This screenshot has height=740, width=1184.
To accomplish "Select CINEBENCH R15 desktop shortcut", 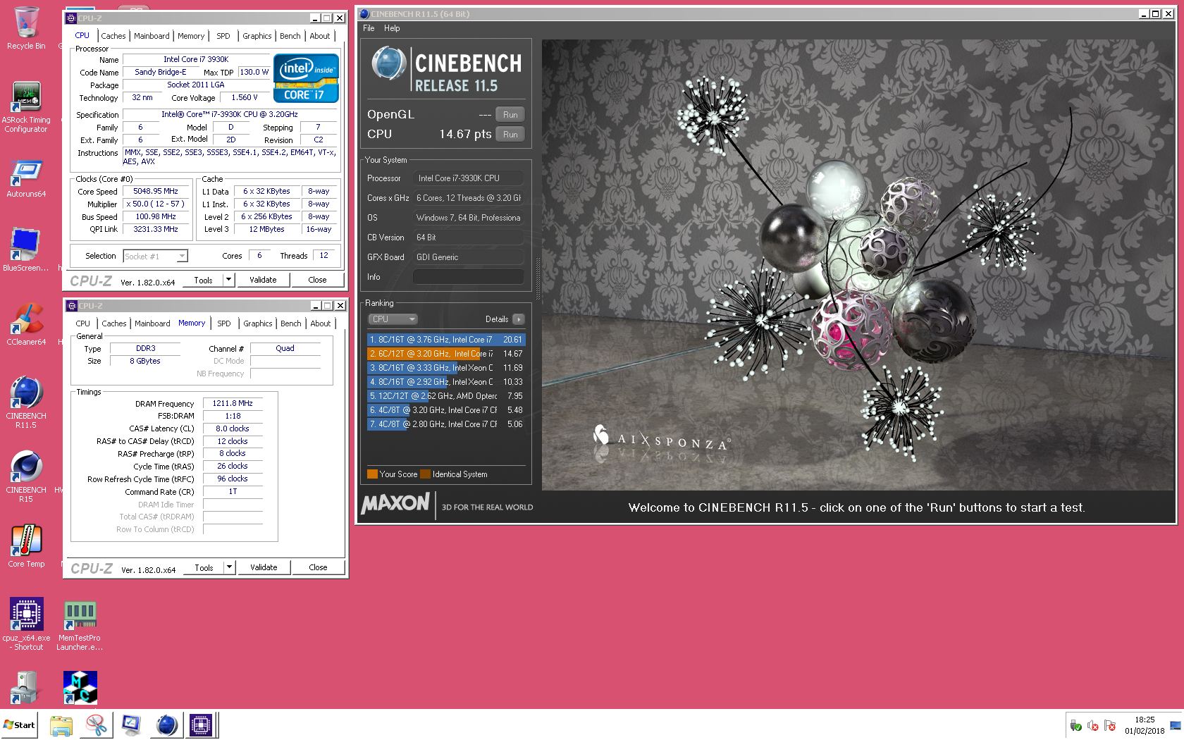I will point(26,476).
